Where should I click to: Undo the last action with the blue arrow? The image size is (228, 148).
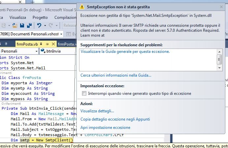click(x=39, y=25)
